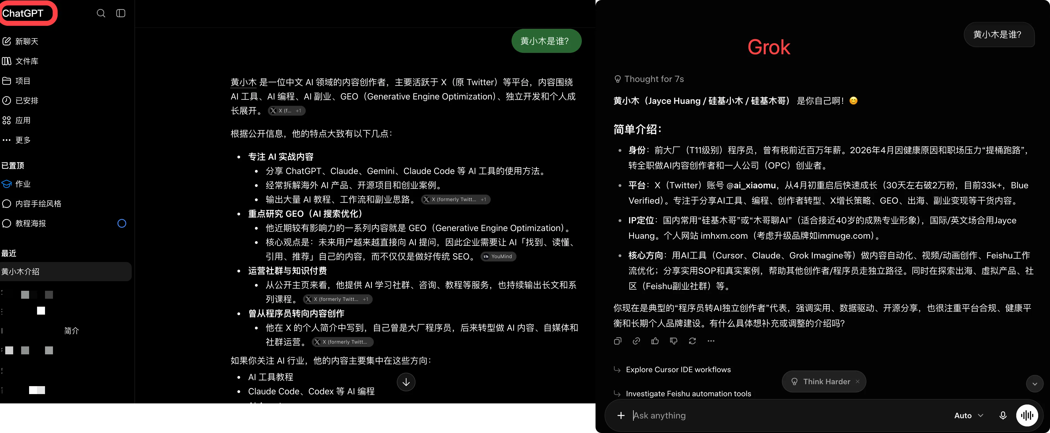
Task: Share link of the Grok response
Action: point(636,341)
